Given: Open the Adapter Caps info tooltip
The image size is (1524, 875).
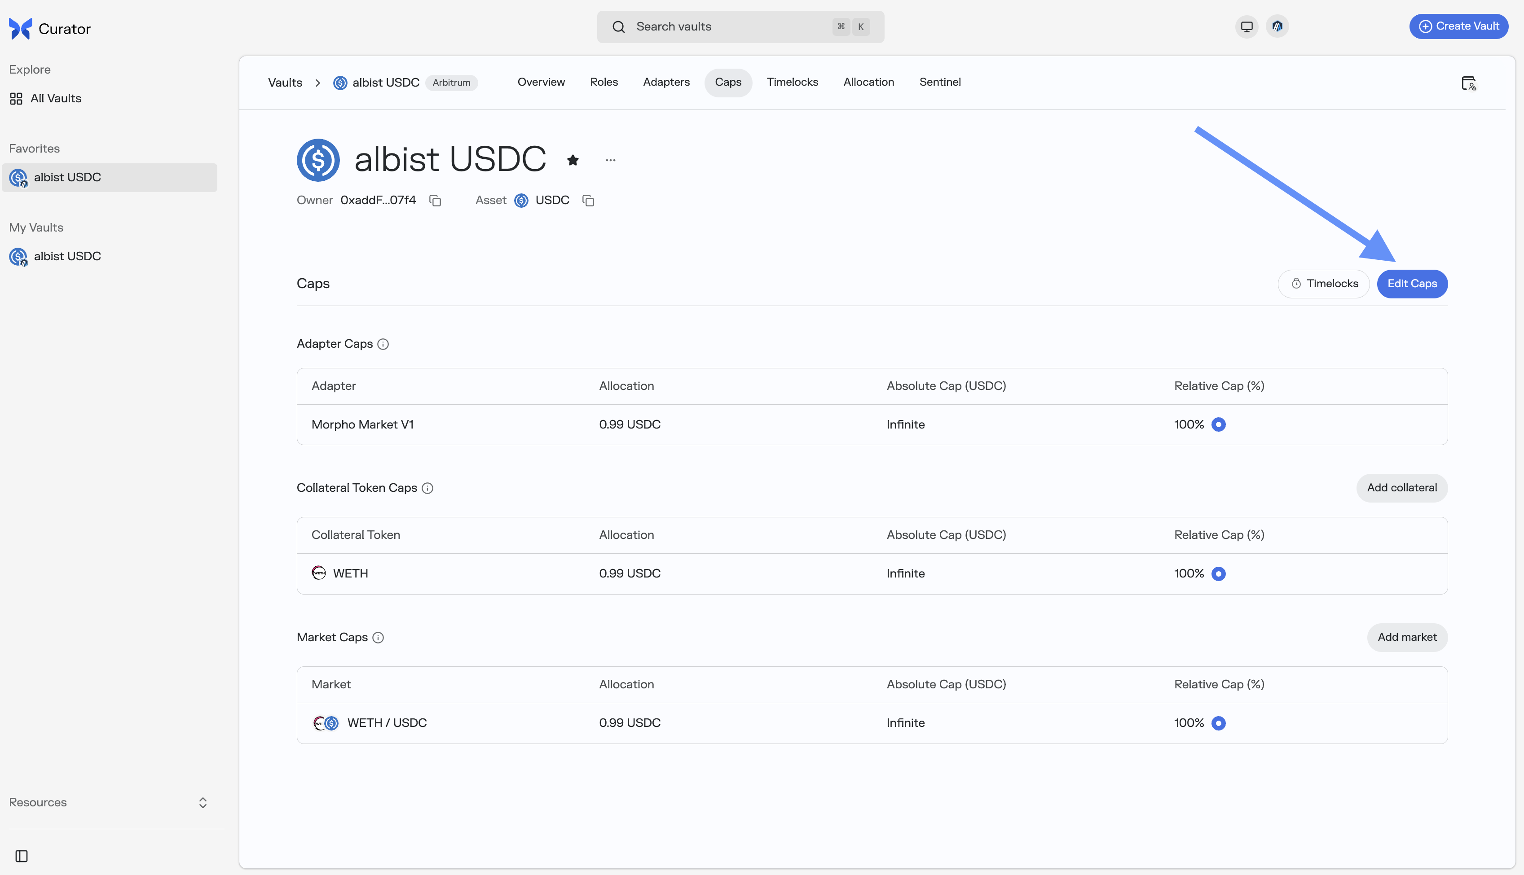Looking at the screenshot, I should point(383,344).
